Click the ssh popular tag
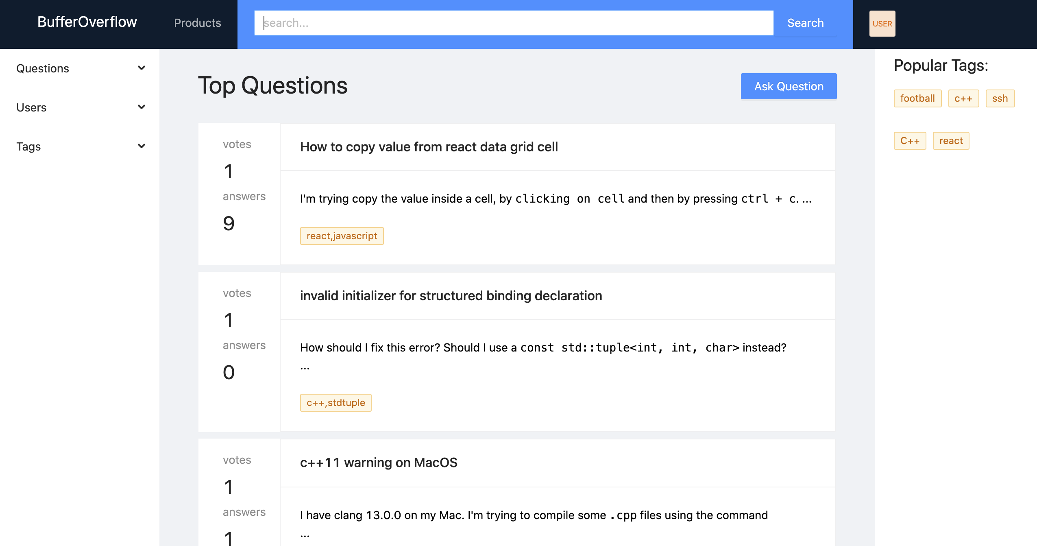This screenshot has height=546, width=1037. click(x=999, y=98)
